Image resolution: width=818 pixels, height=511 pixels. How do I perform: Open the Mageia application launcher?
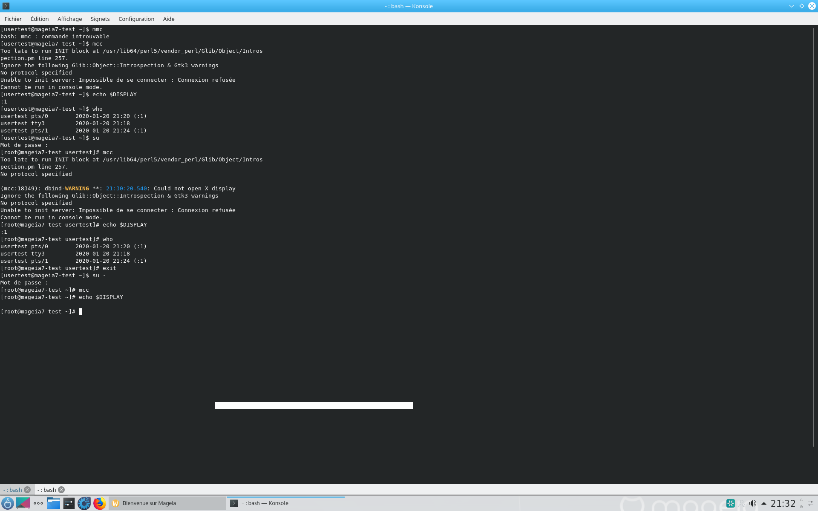coord(8,503)
